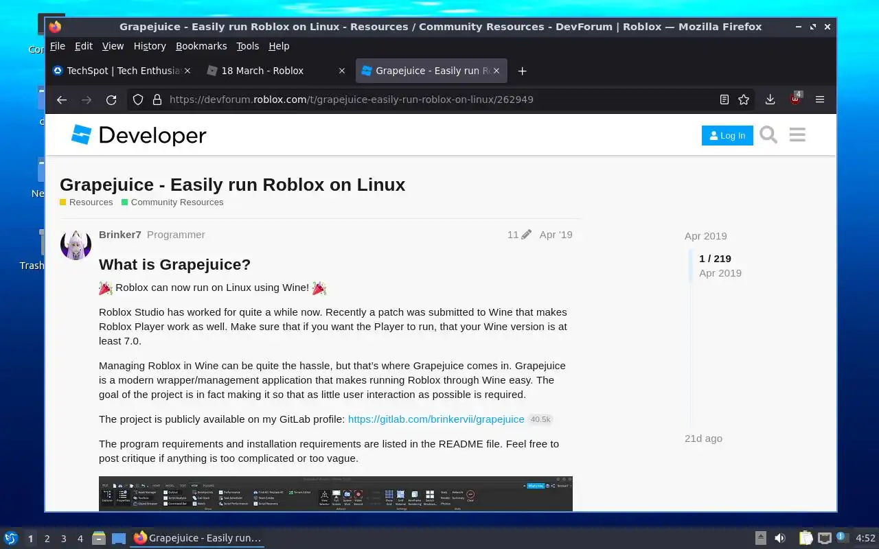
Task: Open the Resources category link
Action: (x=87, y=202)
